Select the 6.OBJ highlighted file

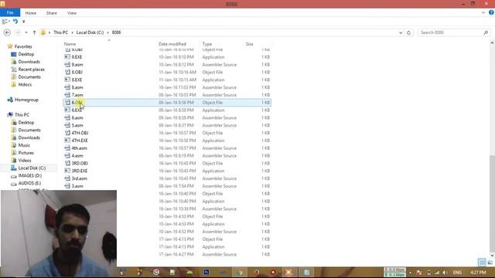[167, 103]
